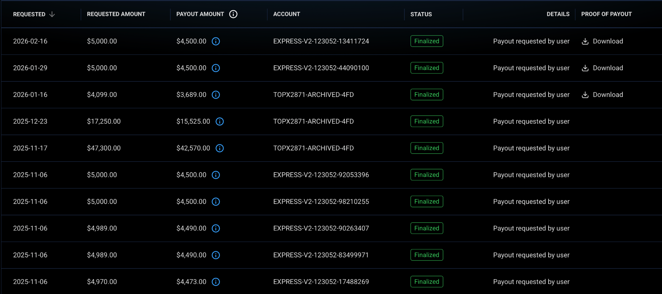Sort table by Requested header
Image resolution: width=662 pixels, height=294 pixels.
click(x=29, y=14)
